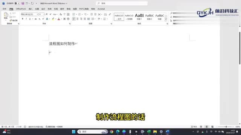241x135 pixels.
Task: Apply the Normal style box
Action: coord(119,17)
